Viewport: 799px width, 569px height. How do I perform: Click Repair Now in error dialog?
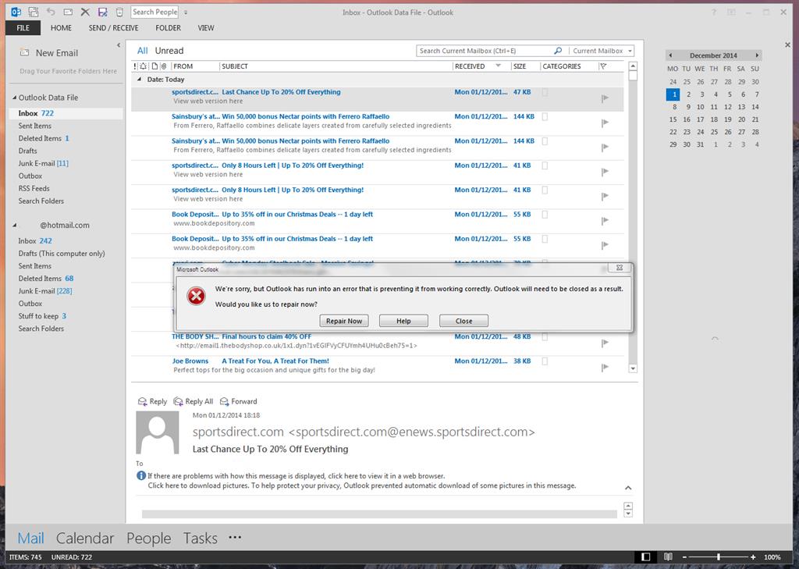pyautogui.click(x=344, y=321)
